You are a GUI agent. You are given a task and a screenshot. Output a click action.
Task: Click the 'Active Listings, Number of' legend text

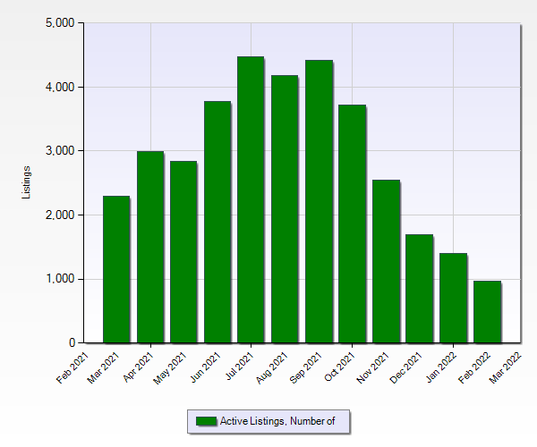point(277,421)
